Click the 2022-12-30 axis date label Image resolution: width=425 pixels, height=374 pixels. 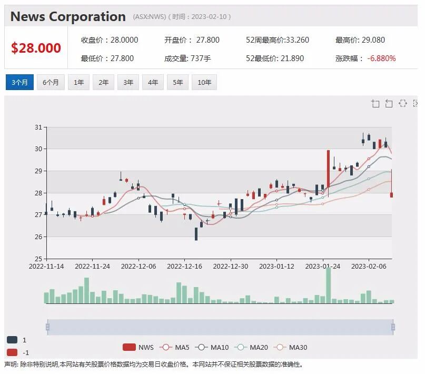tap(231, 267)
